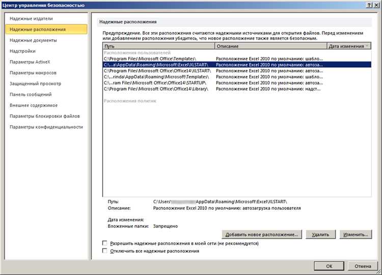The height and width of the screenshot is (275, 382).
Task: Go to the Надстройки section
Action: pos(46,51)
